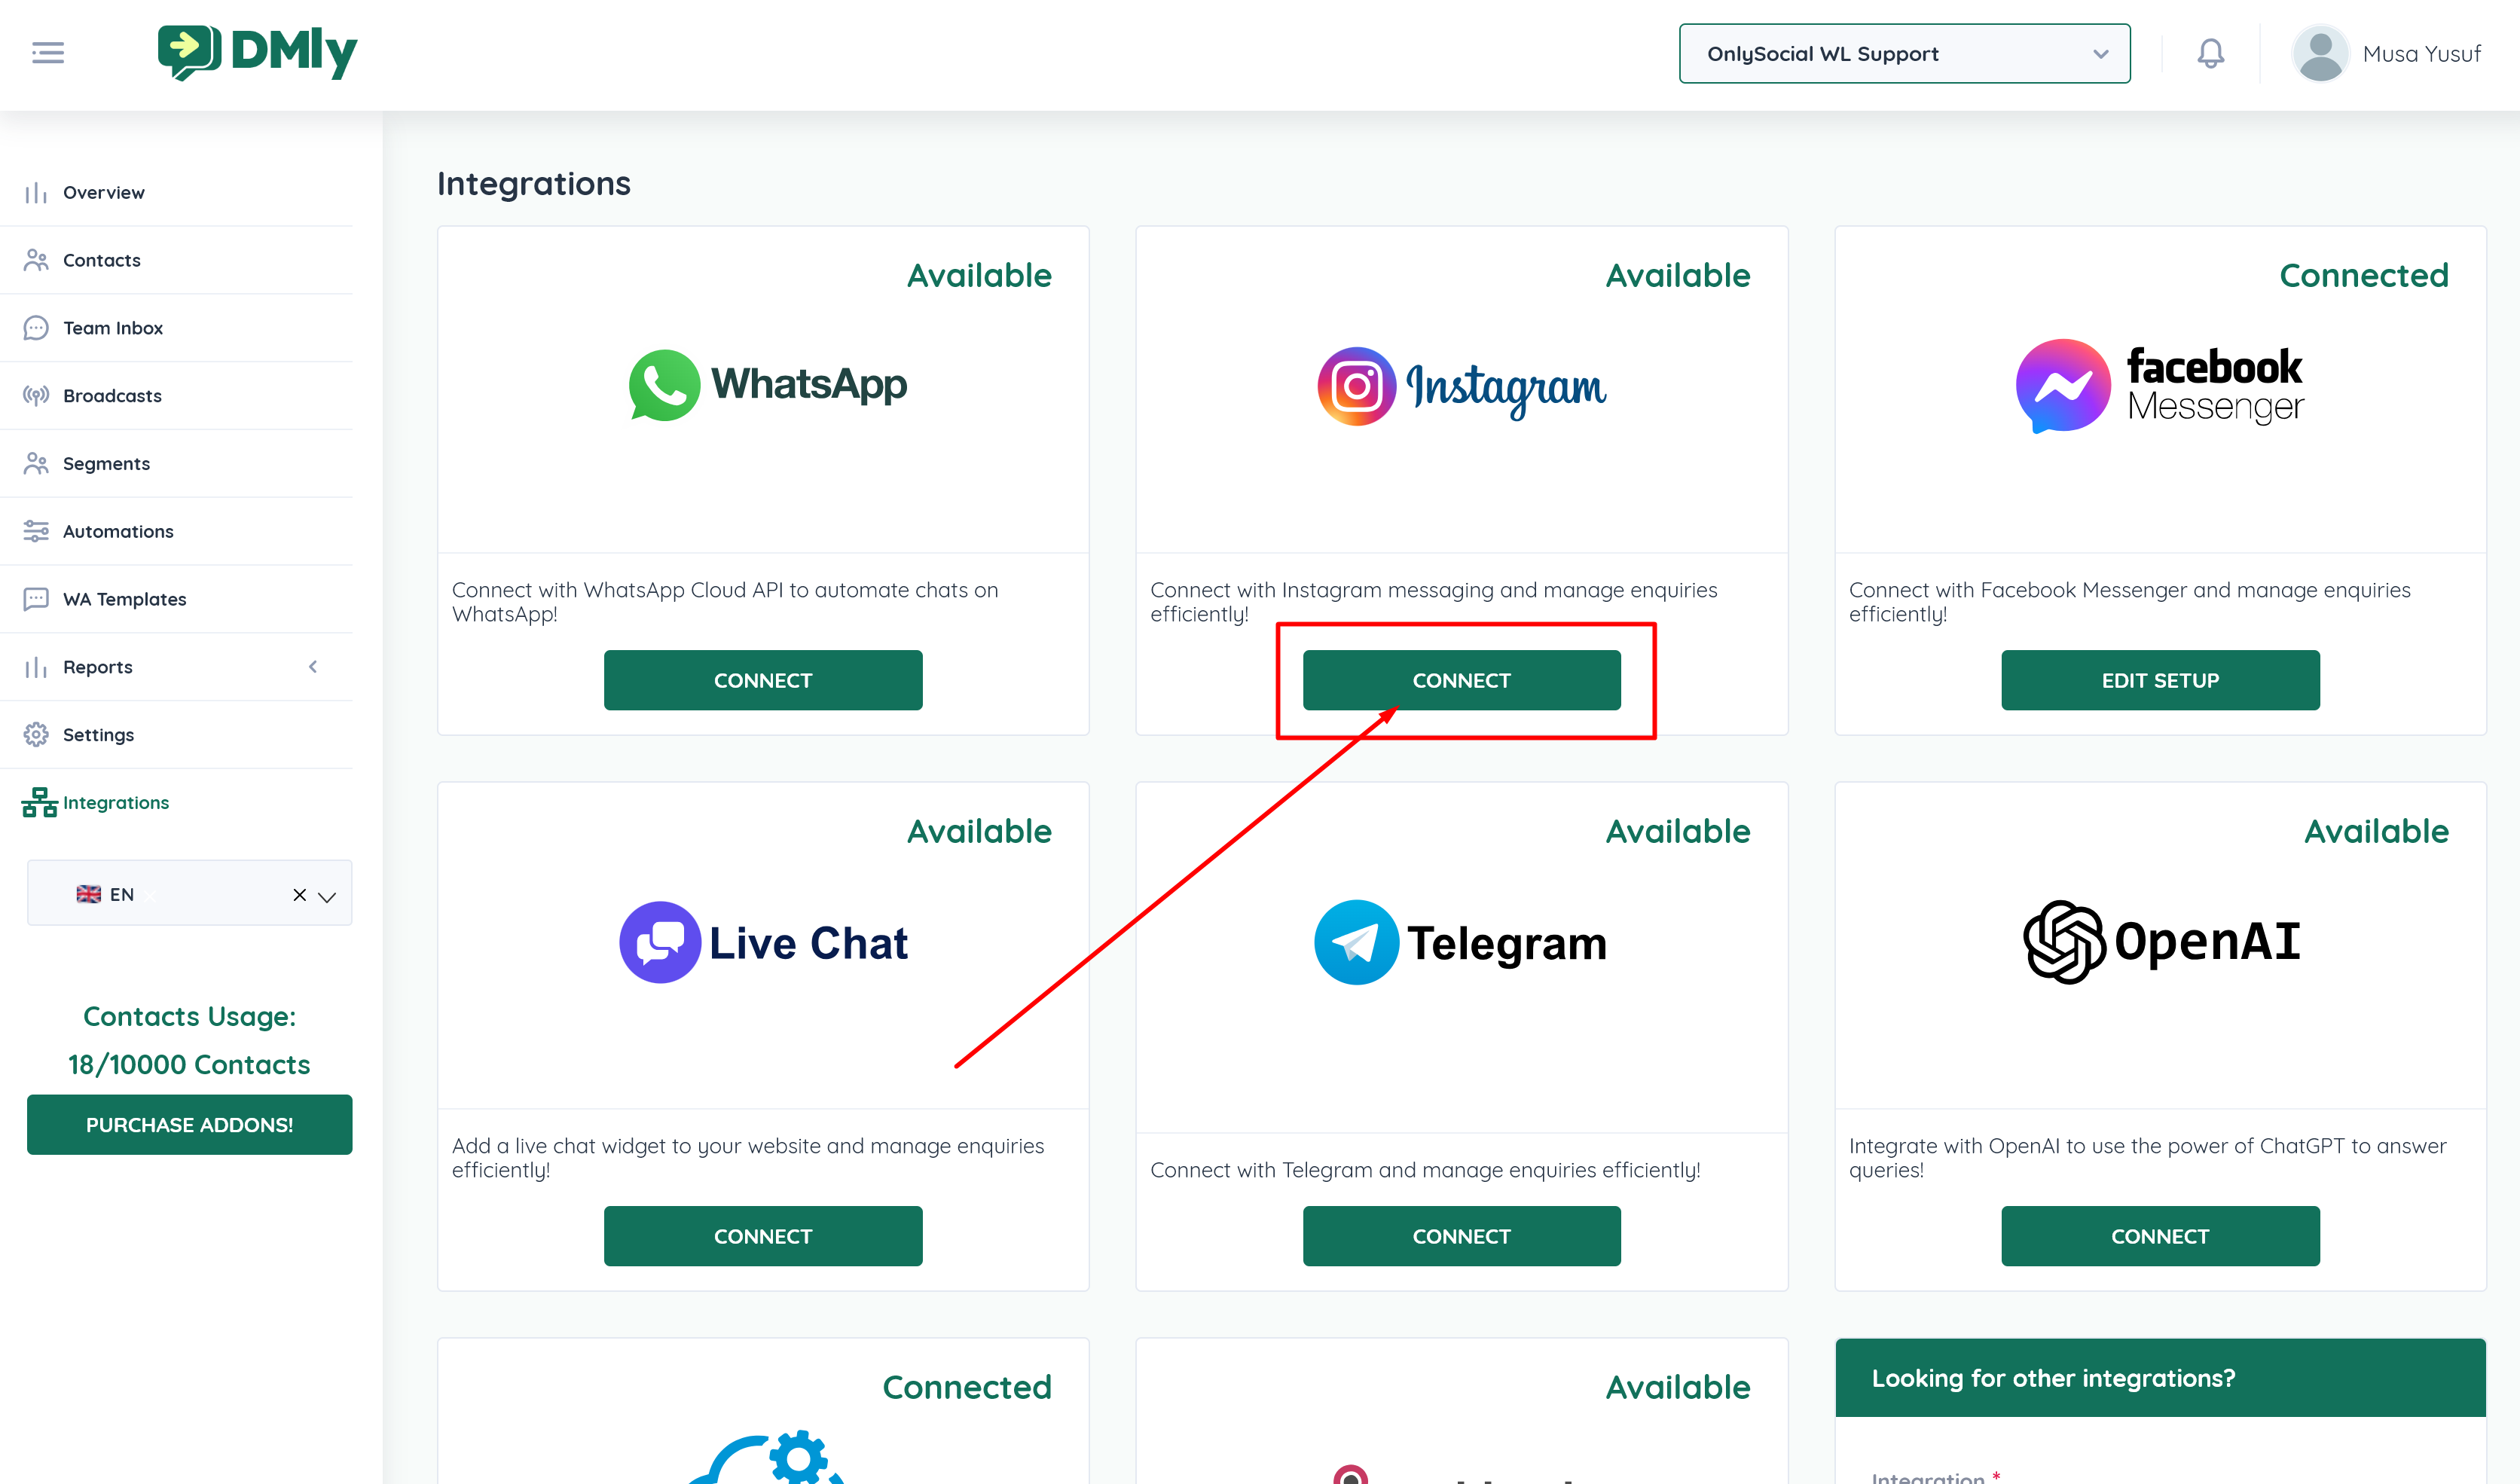
Task: Click the Settings gear icon
Action: 36,734
